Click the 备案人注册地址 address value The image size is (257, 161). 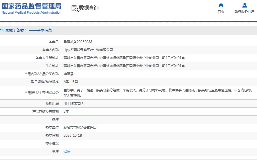click(124, 58)
